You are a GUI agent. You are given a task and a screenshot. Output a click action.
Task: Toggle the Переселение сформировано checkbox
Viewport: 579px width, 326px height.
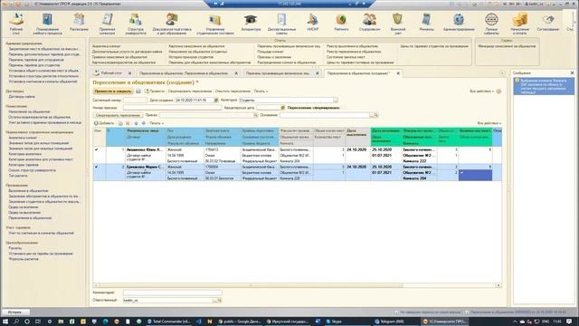[344, 108]
